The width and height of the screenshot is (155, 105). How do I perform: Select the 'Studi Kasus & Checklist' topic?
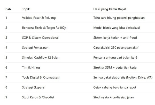tap(38, 97)
